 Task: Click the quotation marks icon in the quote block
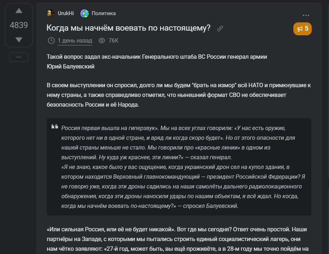coord(55,127)
